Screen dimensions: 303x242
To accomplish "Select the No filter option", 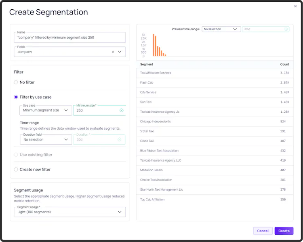I will (x=16, y=82).
